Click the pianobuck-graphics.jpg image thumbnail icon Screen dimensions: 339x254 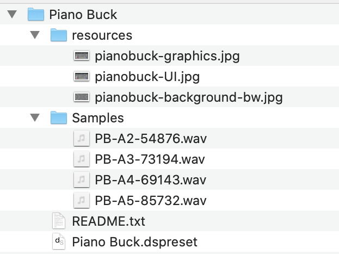[81, 56]
